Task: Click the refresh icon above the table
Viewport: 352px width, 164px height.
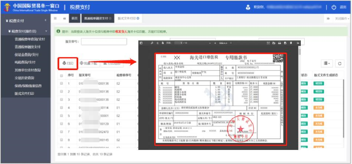Action: 339,64
